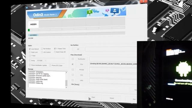
Task: Click the Message log scroll-up arrow
Action: click(x=66, y=73)
